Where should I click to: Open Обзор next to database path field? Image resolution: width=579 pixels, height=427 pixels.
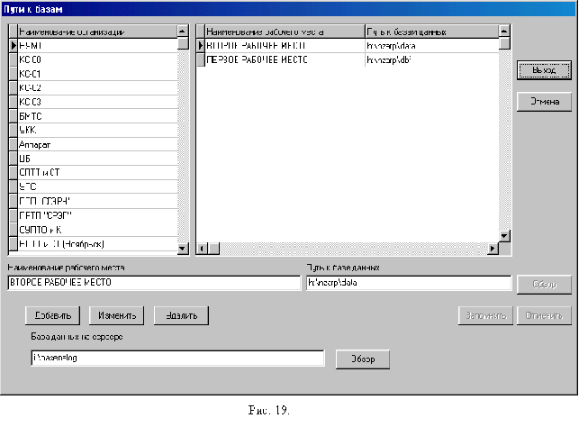pos(544,285)
